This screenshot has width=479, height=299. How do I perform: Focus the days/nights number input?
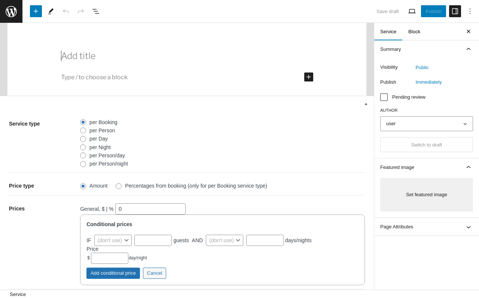point(265,240)
